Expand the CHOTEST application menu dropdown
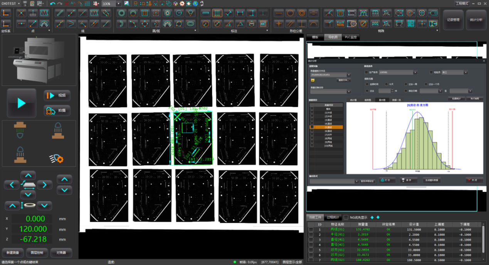The image size is (489, 265). click(x=18, y=4)
